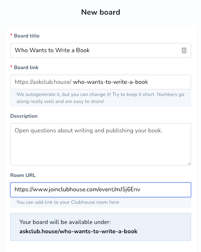
Task: Click the https://askclub.house/ prefix text
Action: 43,82
